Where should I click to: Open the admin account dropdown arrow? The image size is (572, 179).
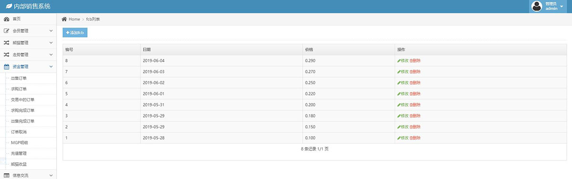coord(562,7)
